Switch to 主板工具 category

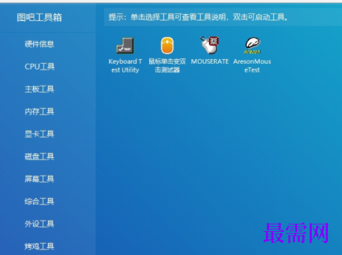(x=39, y=89)
